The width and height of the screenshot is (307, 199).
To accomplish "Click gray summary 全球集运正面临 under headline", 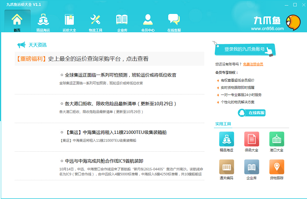I will pos(101,83).
